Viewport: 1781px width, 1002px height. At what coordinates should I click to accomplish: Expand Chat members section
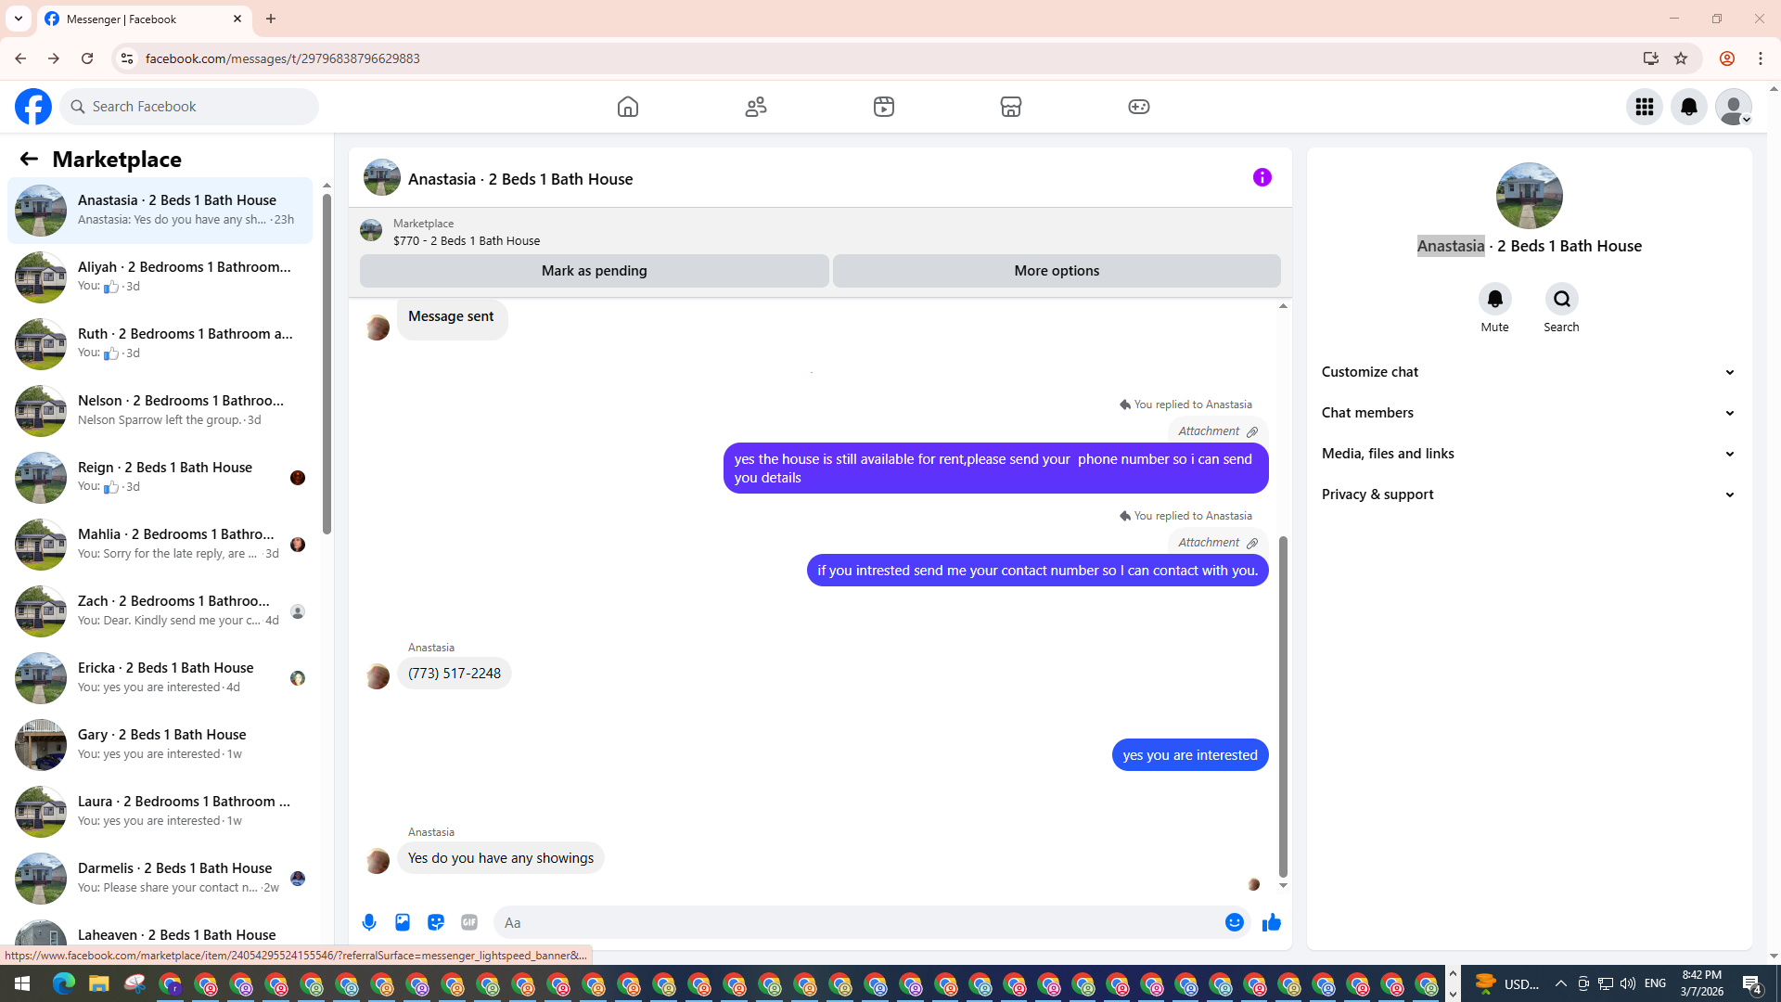(x=1529, y=413)
